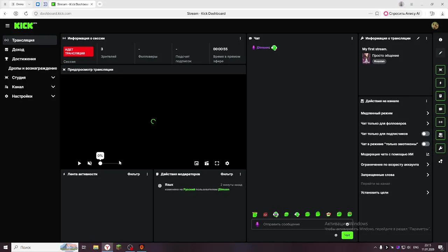The image size is (448, 252).
Task: Bookmark this page in address bar
Action: click(377, 14)
